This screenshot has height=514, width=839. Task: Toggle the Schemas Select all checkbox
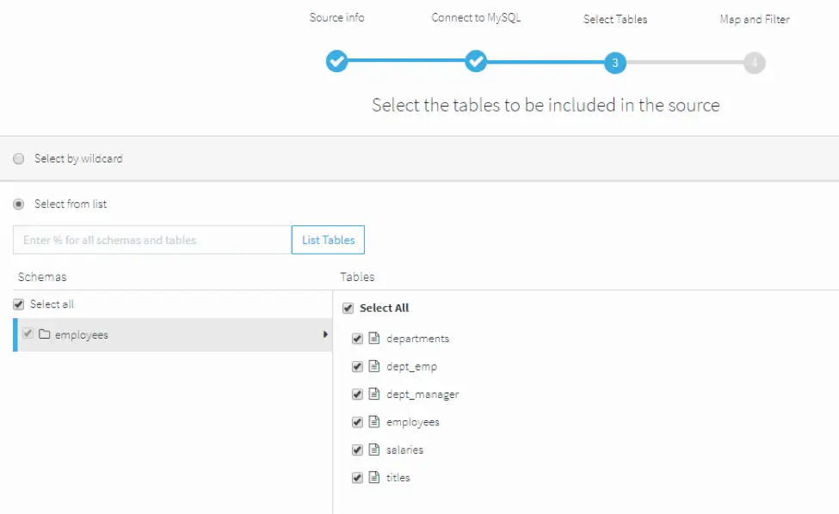tap(19, 304)
